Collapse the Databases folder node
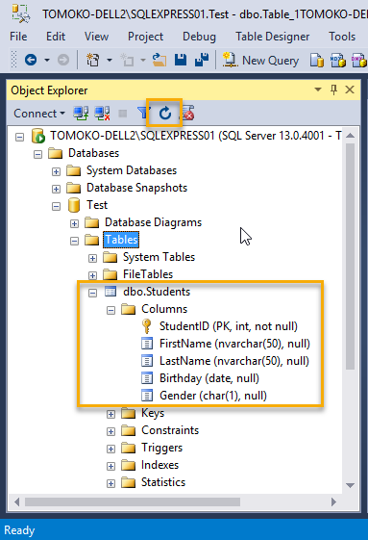Image resolution: width=368 pixels, height=540 pixels. tap(37, 154)
